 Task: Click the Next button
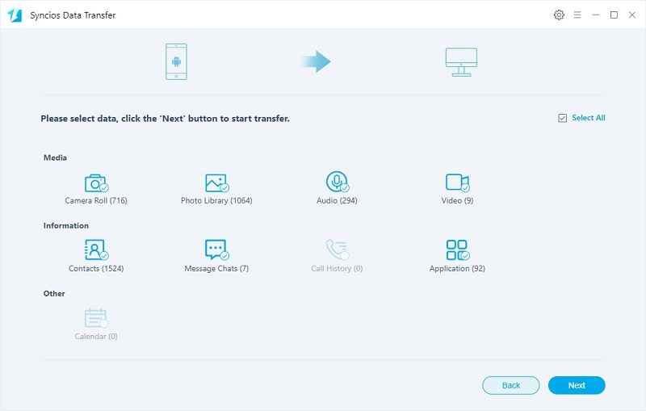point(577,385)
